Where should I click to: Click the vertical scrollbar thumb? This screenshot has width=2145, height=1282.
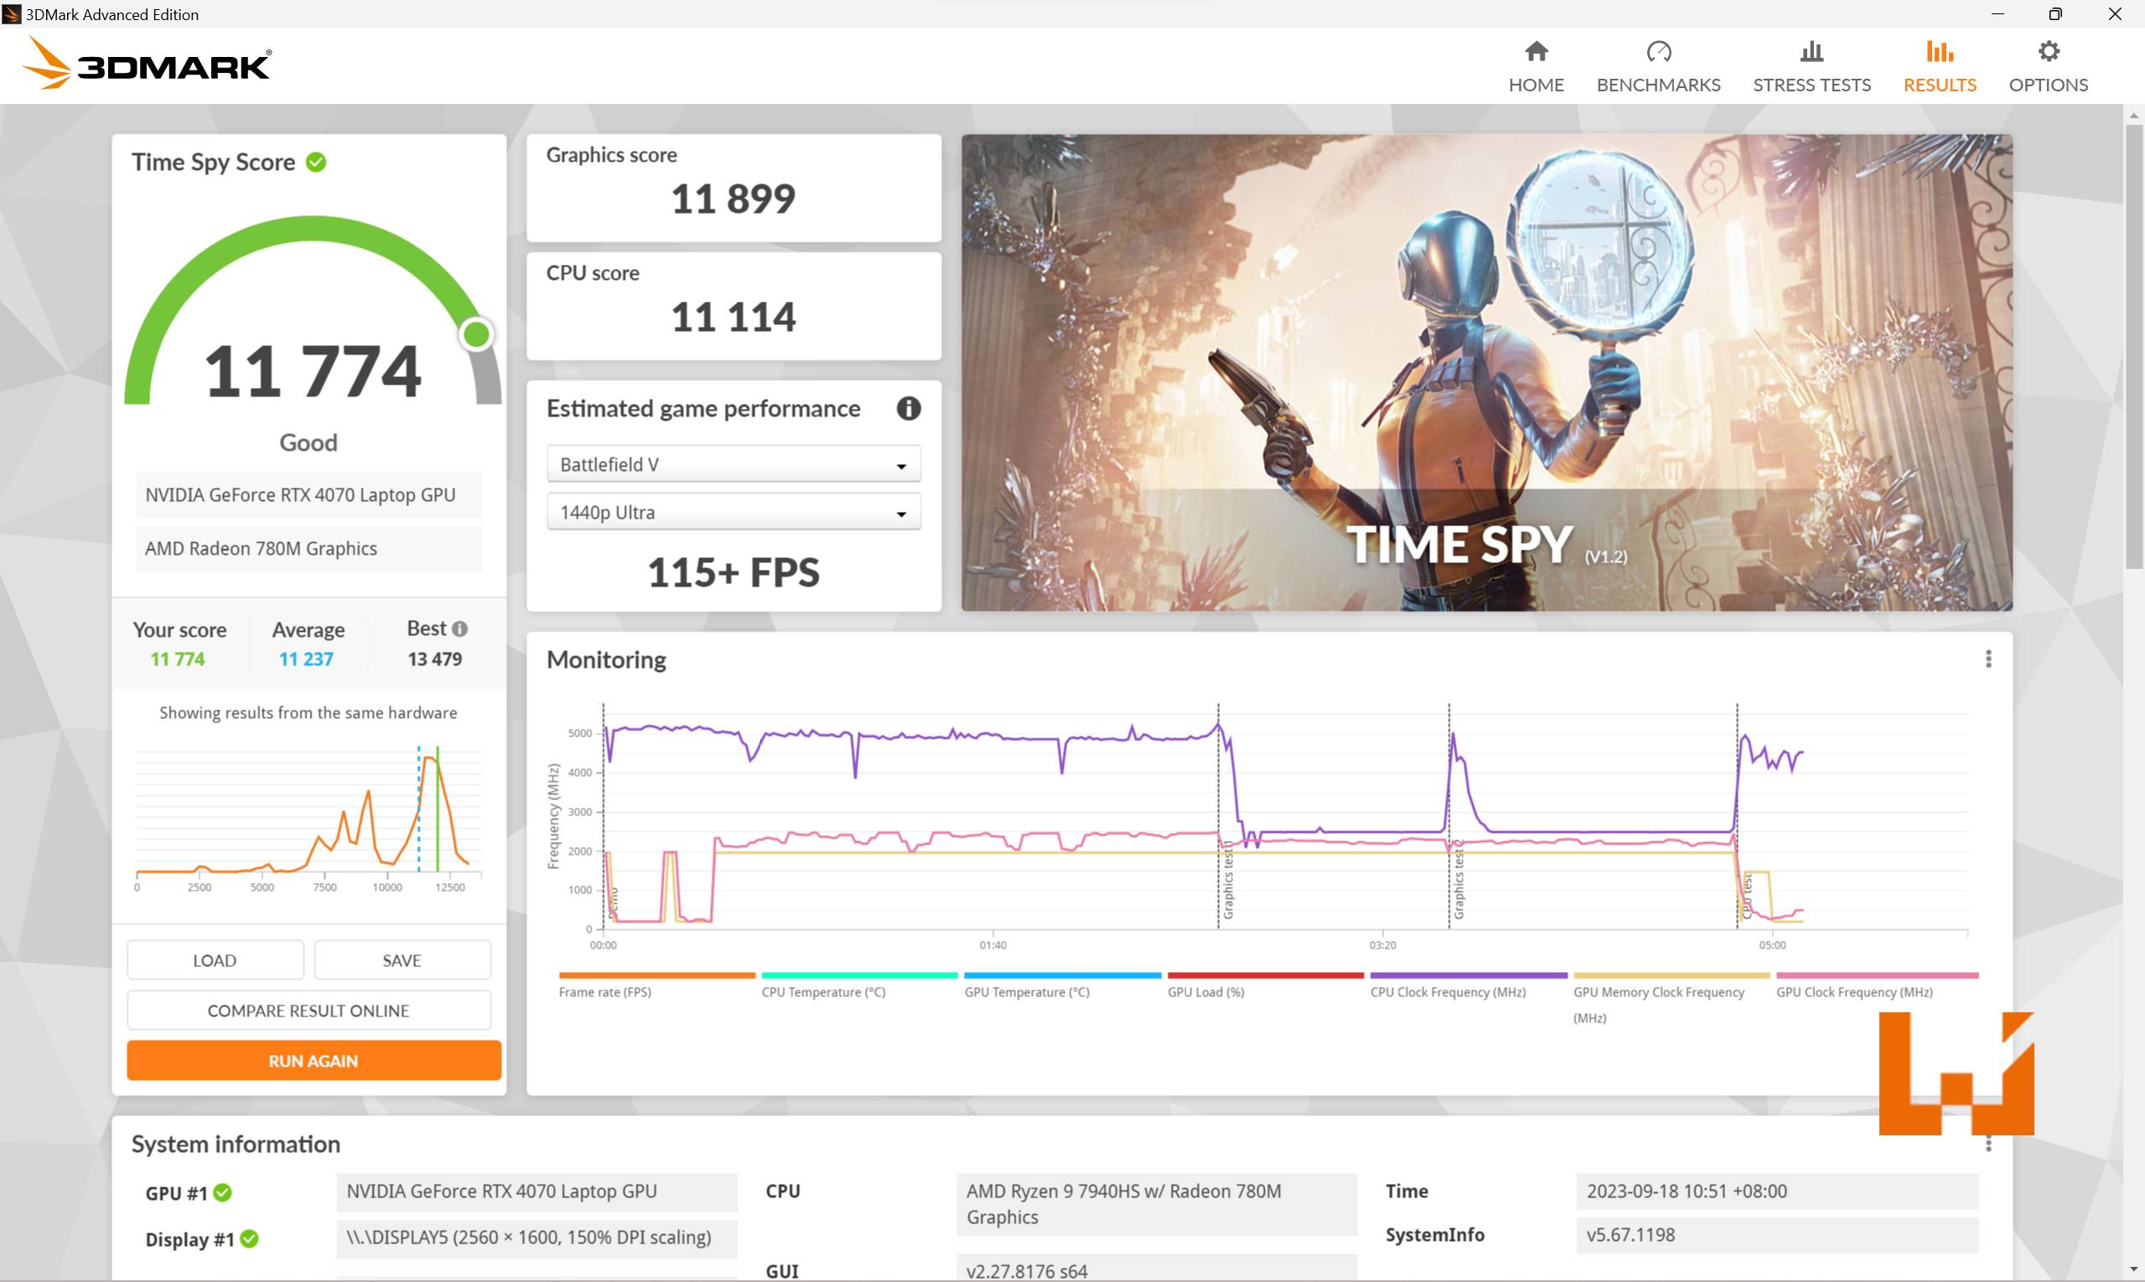point(2134,345)
